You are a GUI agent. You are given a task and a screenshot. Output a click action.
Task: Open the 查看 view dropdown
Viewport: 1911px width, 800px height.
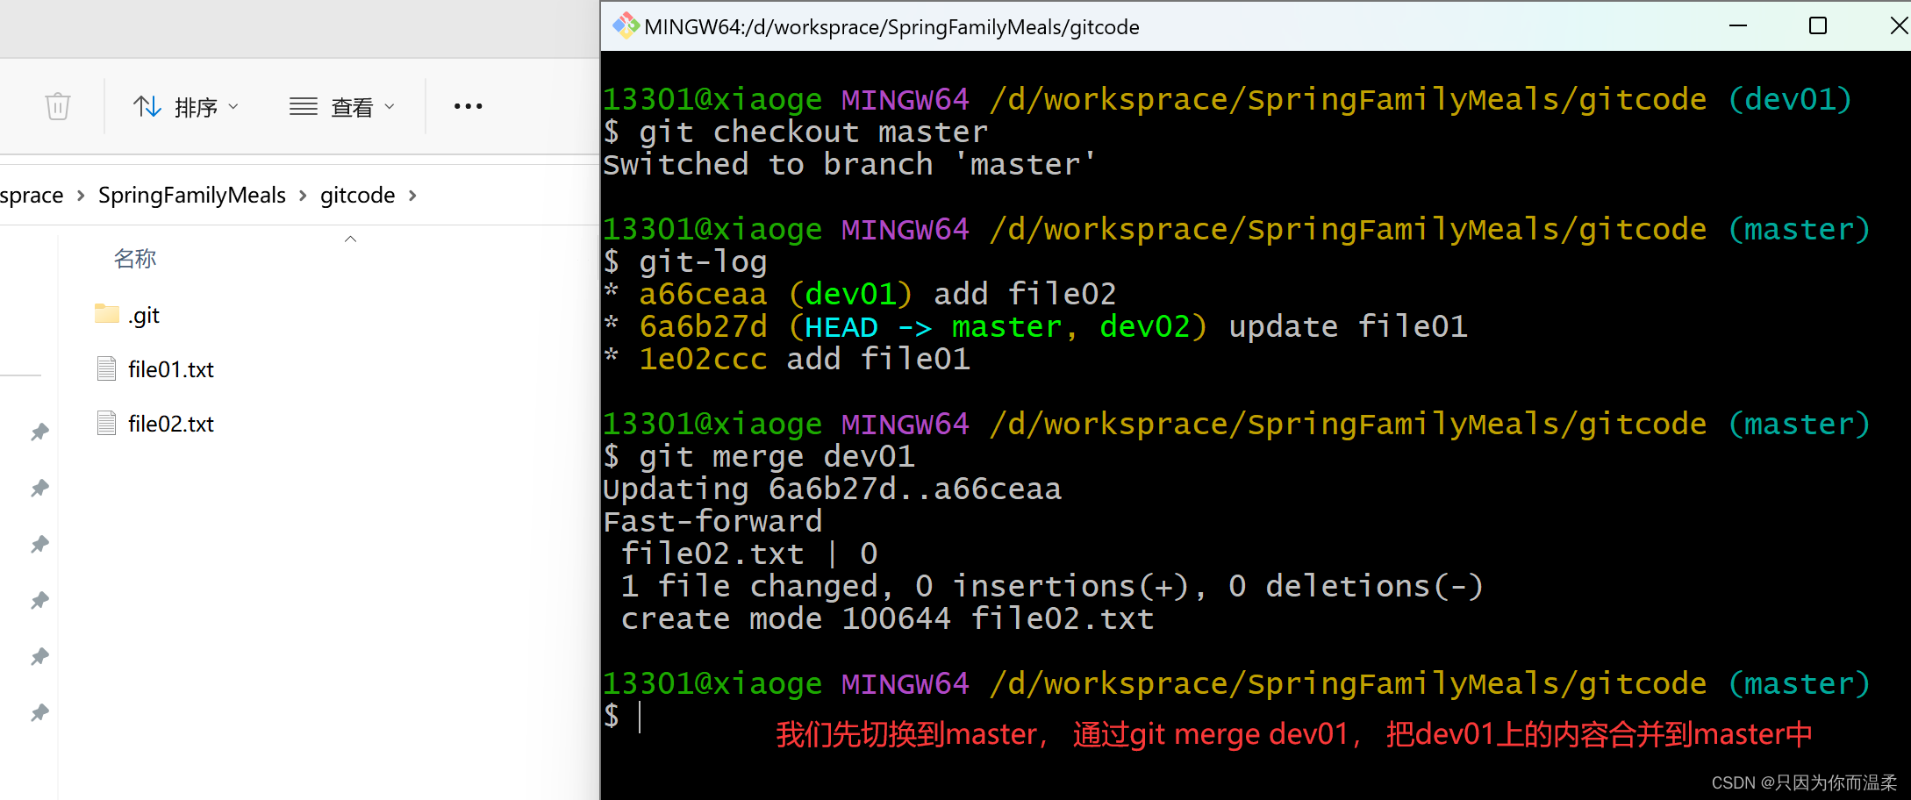pos(342,107)
